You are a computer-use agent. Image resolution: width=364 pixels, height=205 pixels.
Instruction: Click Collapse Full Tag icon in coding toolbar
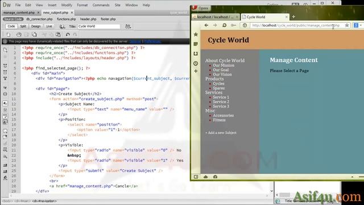coord(5,66)
